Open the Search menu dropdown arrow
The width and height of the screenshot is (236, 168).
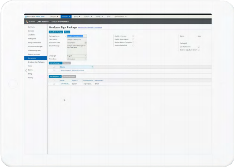tap(102, 17)
